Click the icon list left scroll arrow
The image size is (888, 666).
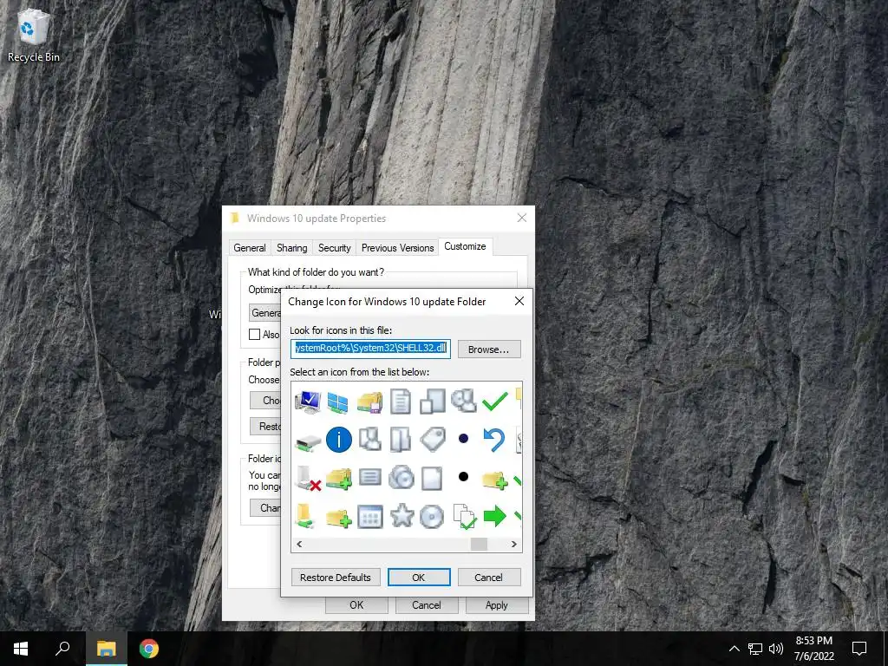pyautogui.click(x=299, y=545)
